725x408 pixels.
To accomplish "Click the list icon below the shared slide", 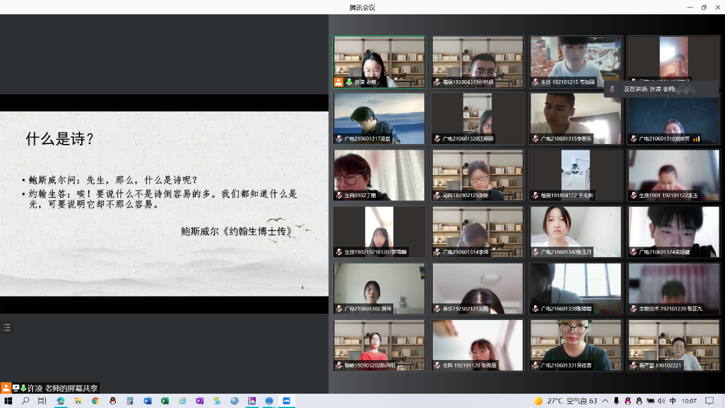I will [x=7, y=327].
